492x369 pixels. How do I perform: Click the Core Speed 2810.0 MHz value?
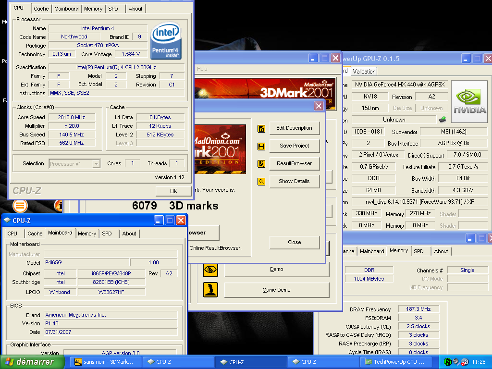click(x=72, y=117)
